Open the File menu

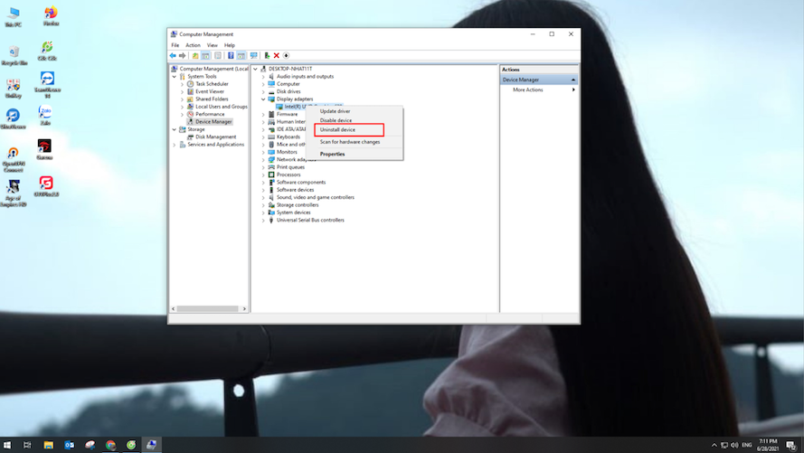(x=175, y=45)
